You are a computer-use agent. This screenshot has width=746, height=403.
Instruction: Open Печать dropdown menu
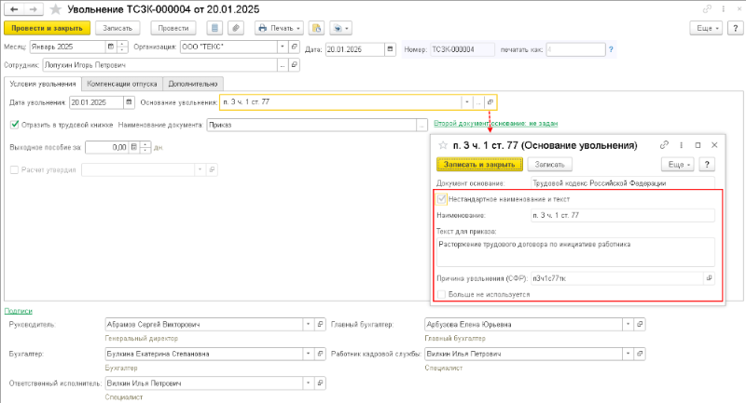pyautogui.click(x=279, y=28)
